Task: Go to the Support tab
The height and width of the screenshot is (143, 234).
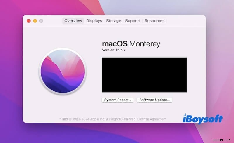Action: coord(133,21)
